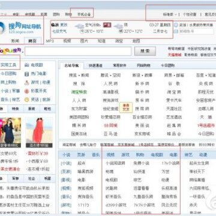Open the 17173 game link

coord(83,205)
